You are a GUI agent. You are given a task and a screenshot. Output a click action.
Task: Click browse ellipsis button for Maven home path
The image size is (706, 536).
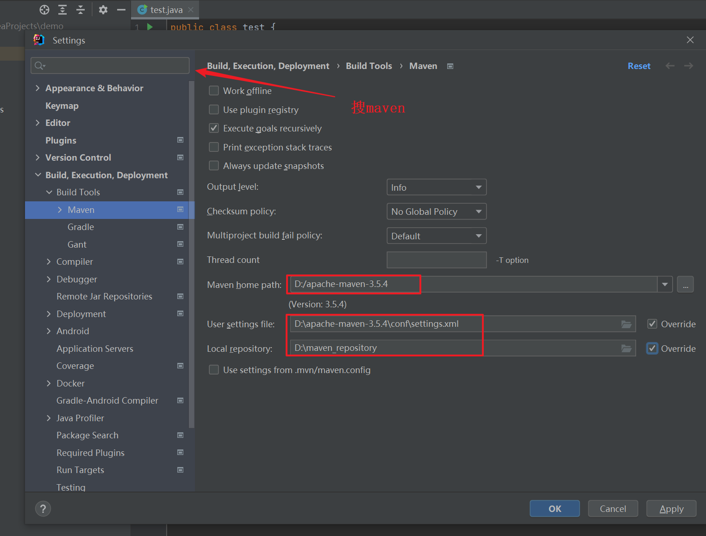point(685,284)
